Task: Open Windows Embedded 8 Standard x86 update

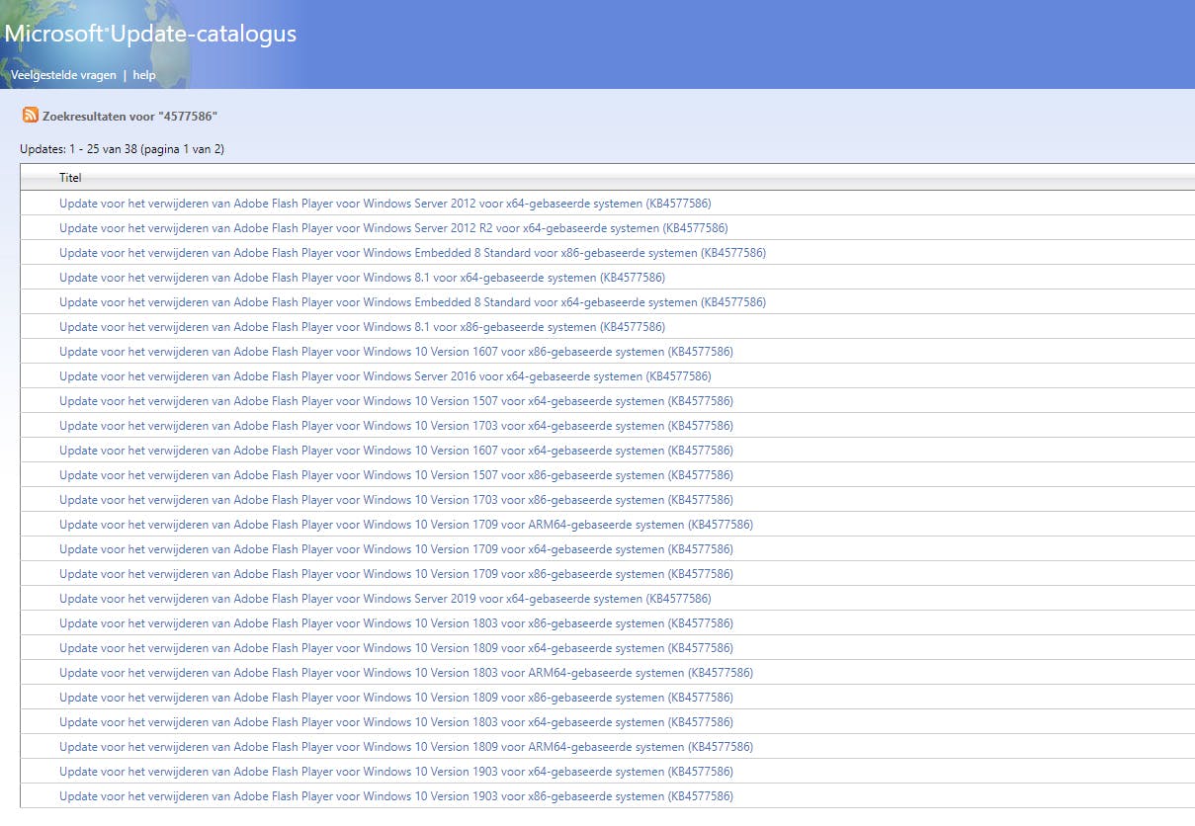Action: pyautogui.click(x=412, y=253)
